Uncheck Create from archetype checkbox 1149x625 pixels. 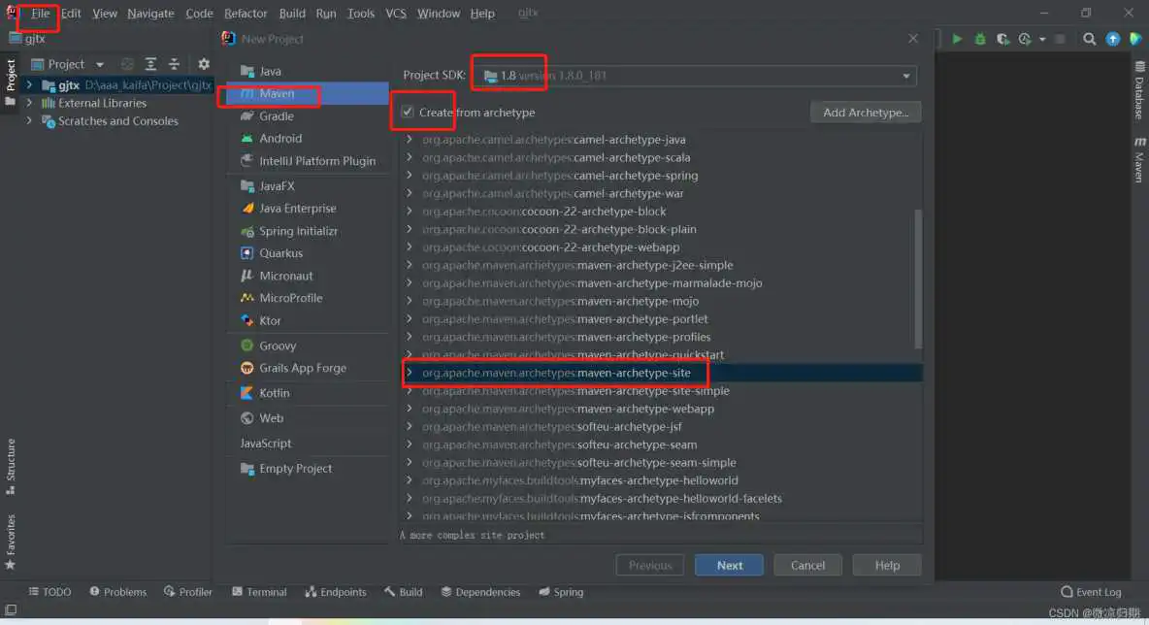click(408, 113)
